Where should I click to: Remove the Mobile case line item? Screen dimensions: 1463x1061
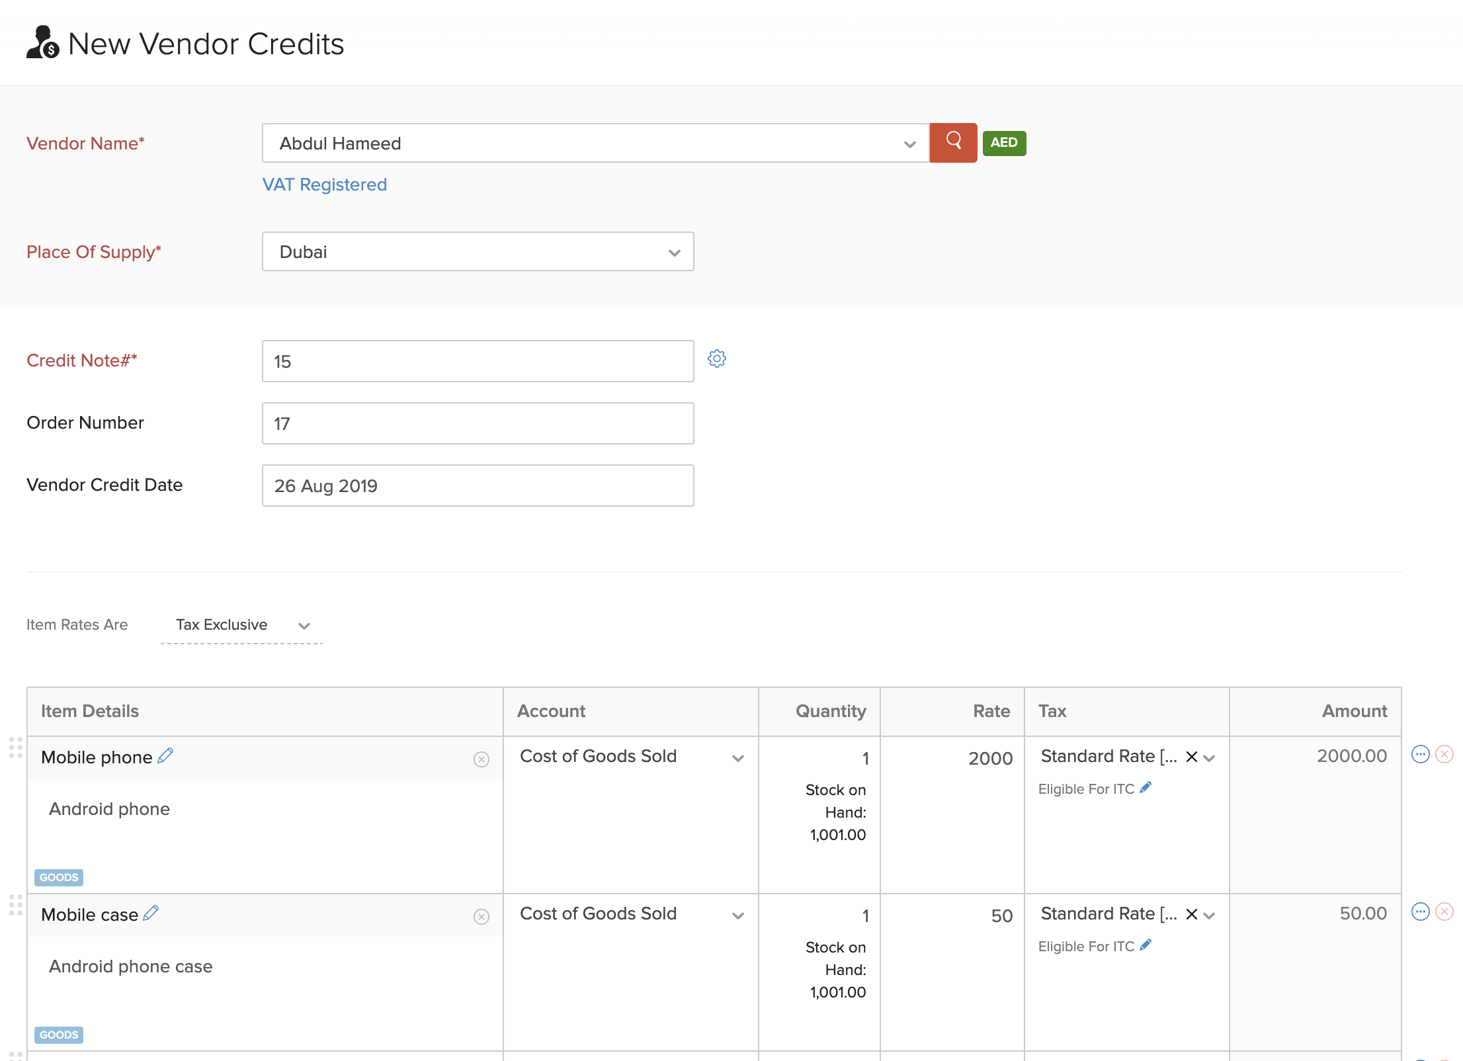1444,912
